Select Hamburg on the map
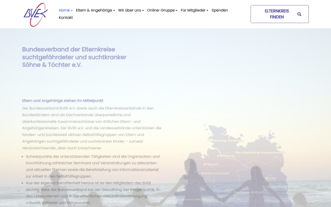 (x=226, y=156)
